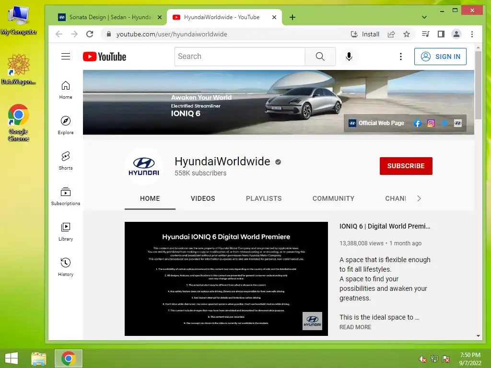Open Chrome profile avatar menu

click(456, 34)
